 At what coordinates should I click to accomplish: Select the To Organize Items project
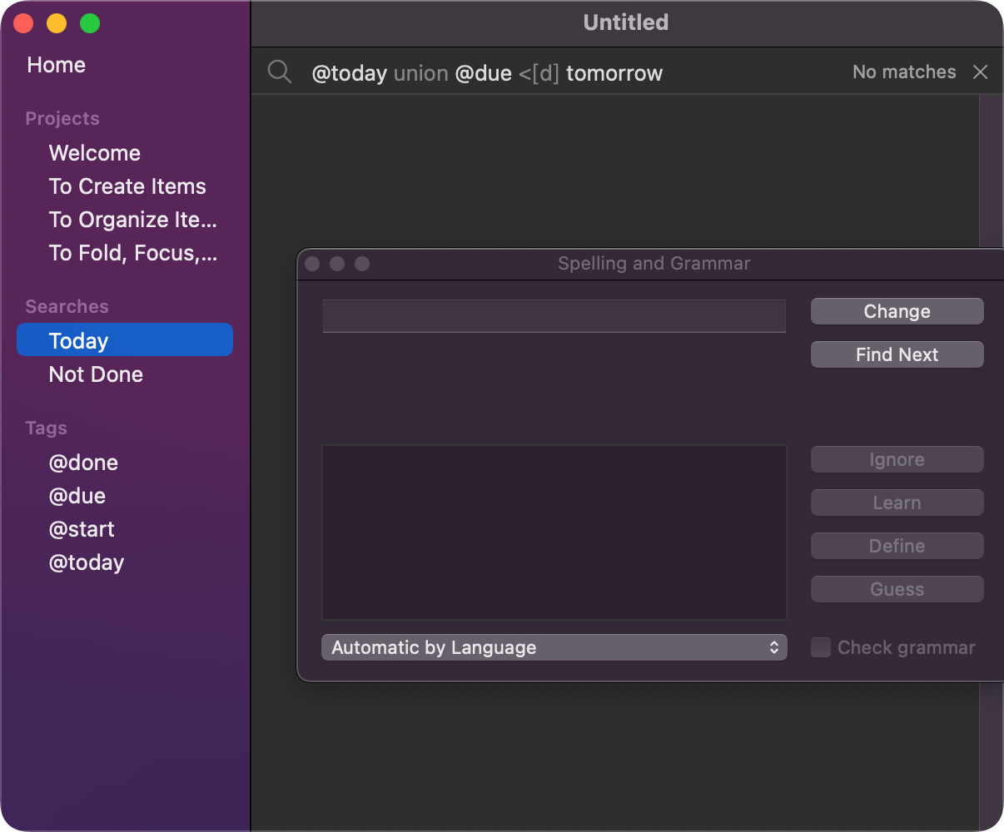(x=132, y=220)
